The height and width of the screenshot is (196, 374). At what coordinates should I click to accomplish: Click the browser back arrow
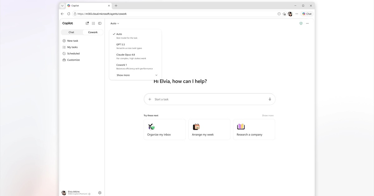point(62,14)
